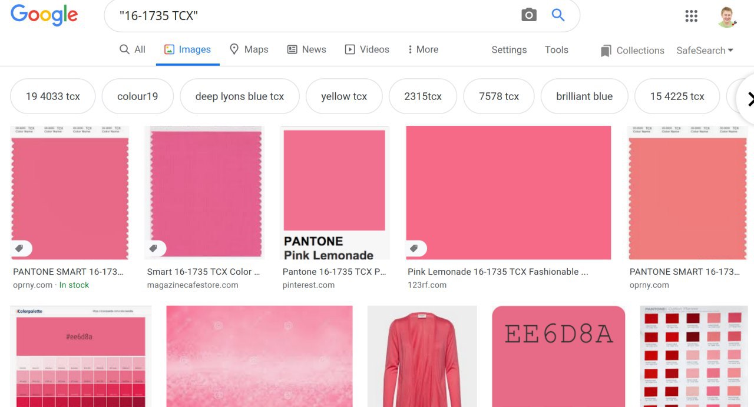Open the Google apps grid
754x407 pixels.
click(x=692, y=16)
